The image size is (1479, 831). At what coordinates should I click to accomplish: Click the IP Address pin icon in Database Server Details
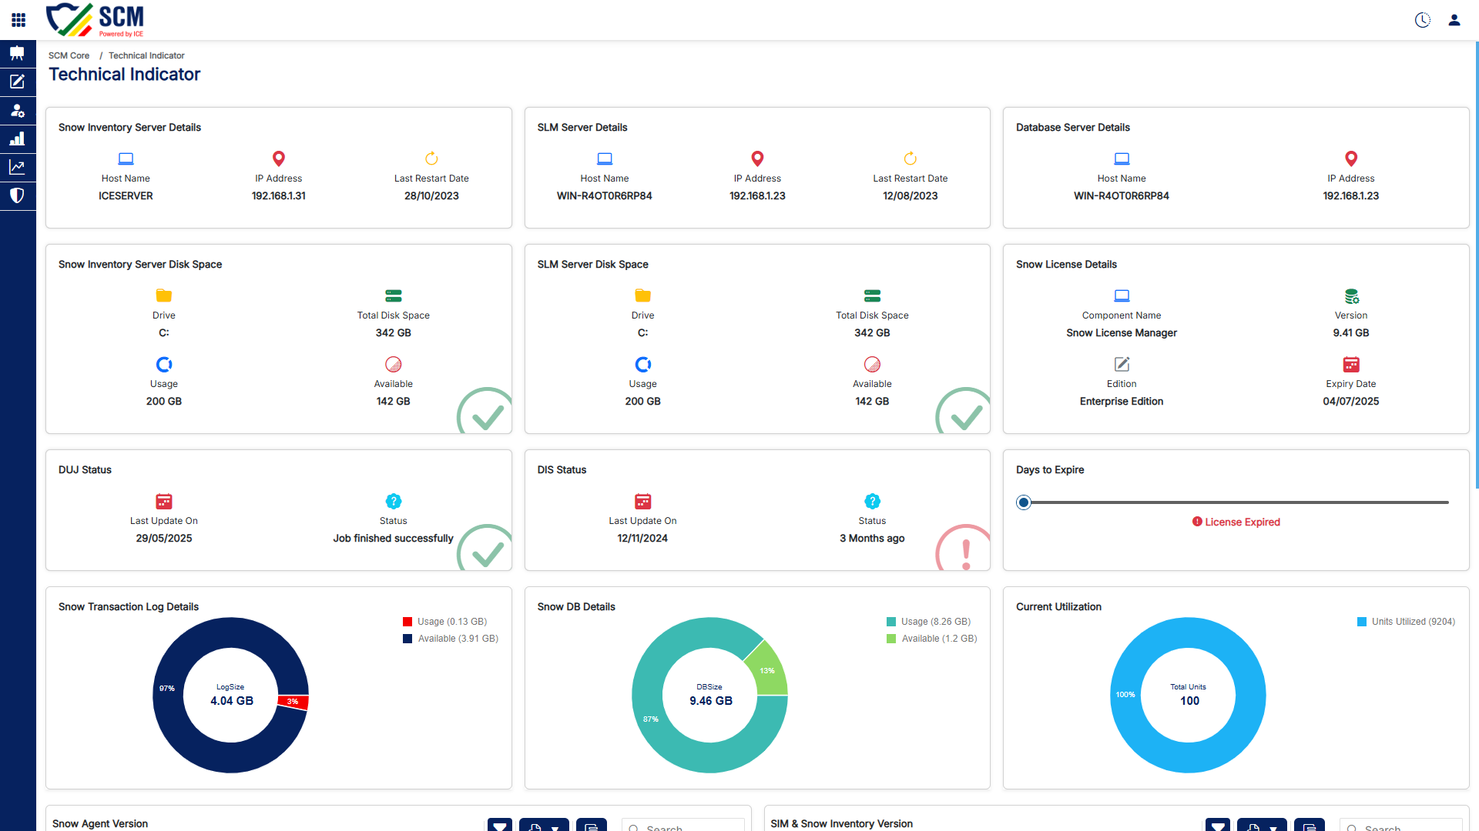point(1351,159)
